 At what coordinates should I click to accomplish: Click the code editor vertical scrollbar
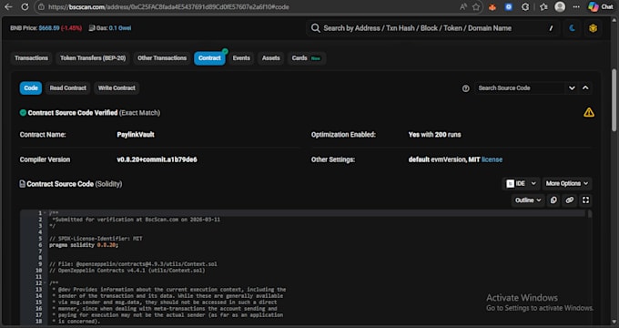pos(589,214)
